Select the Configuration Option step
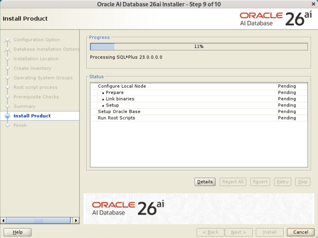 [x=37, y=40]
